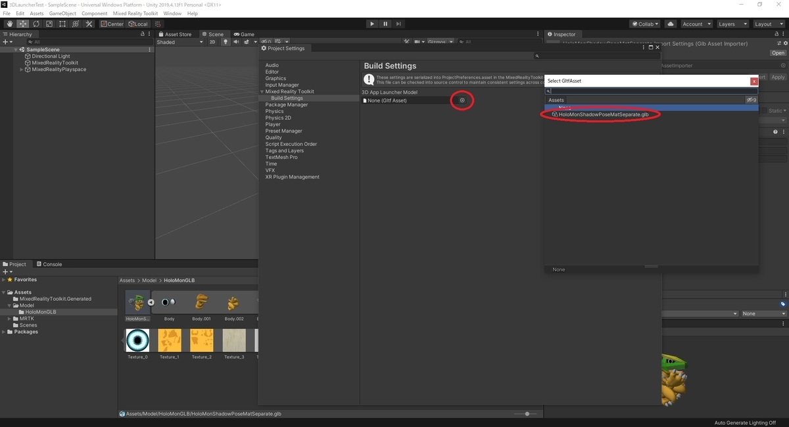Open the Mixed Reality Toolkit menu
Image resolution: width=789 pixels, height=427 pixels.
(x=136, y=13)
